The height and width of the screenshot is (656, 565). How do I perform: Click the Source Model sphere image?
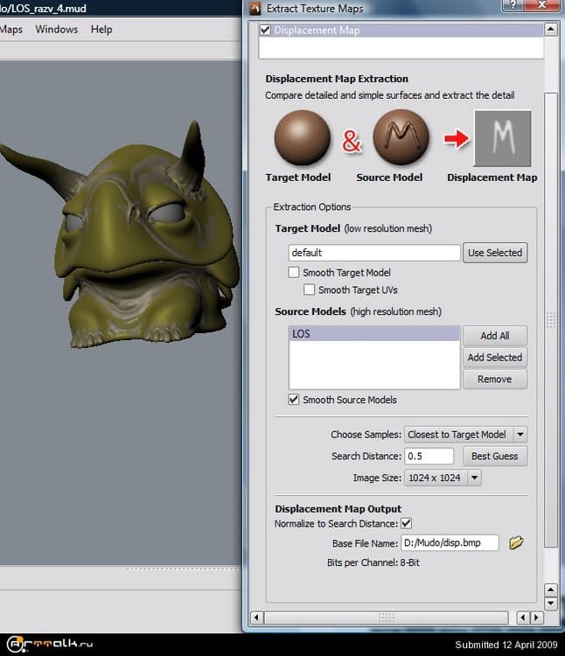(401, 137)
